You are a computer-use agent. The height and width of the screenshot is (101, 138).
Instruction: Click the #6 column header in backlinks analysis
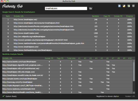pyautogui.click(x=107, y=58)
